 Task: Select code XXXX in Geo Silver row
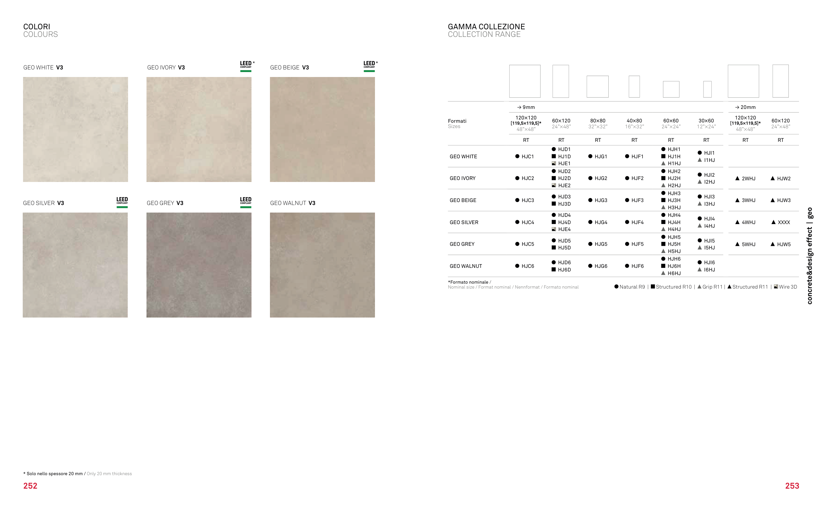pos(784,222)
